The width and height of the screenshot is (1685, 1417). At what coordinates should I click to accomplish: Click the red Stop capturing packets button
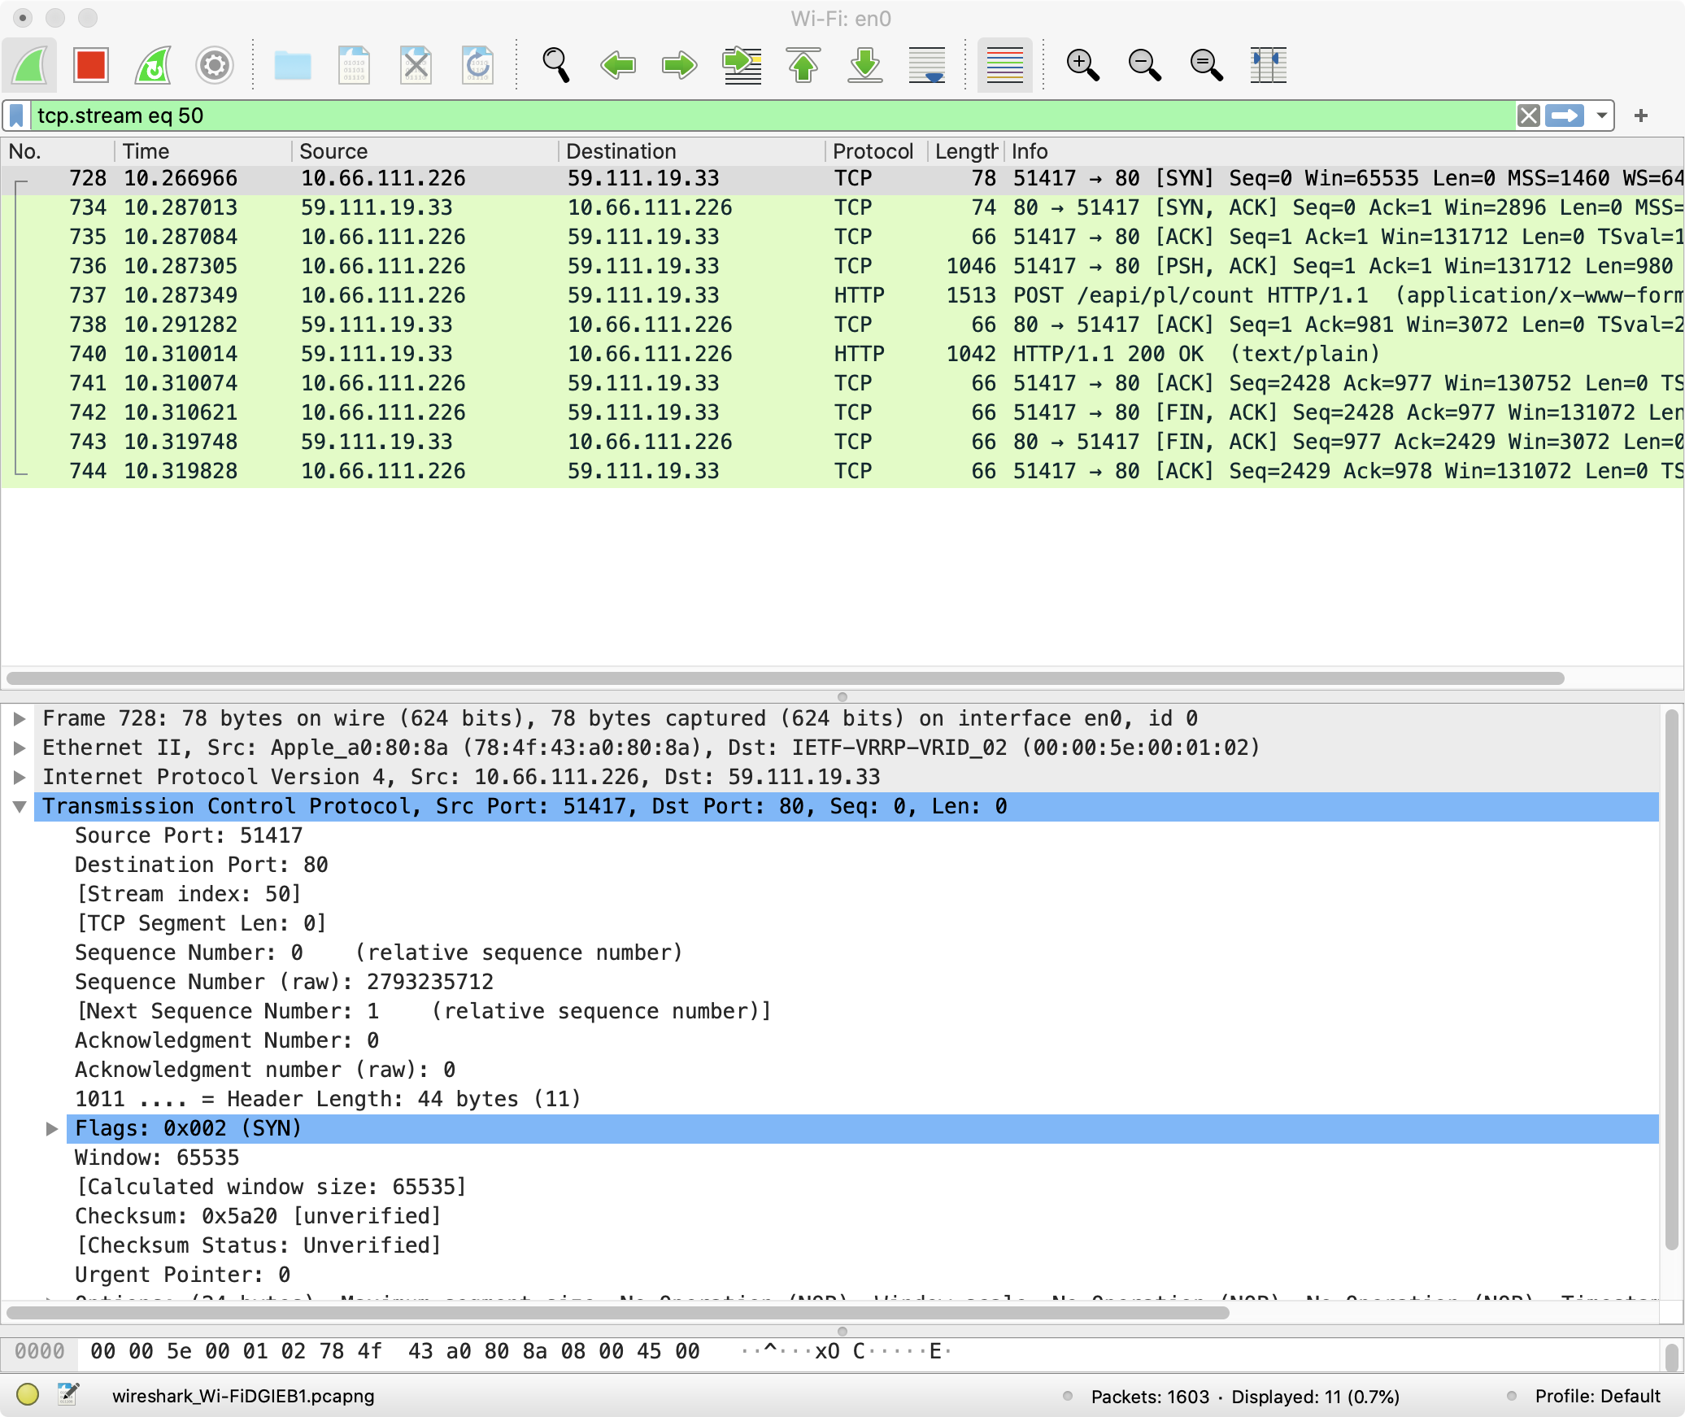click(x=90, y=65)
